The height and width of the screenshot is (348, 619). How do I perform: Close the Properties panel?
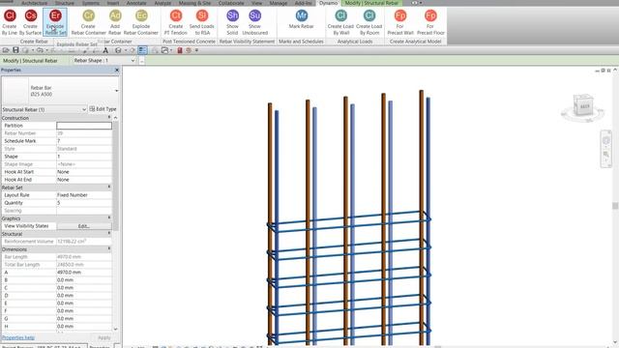tap(117, 70)
